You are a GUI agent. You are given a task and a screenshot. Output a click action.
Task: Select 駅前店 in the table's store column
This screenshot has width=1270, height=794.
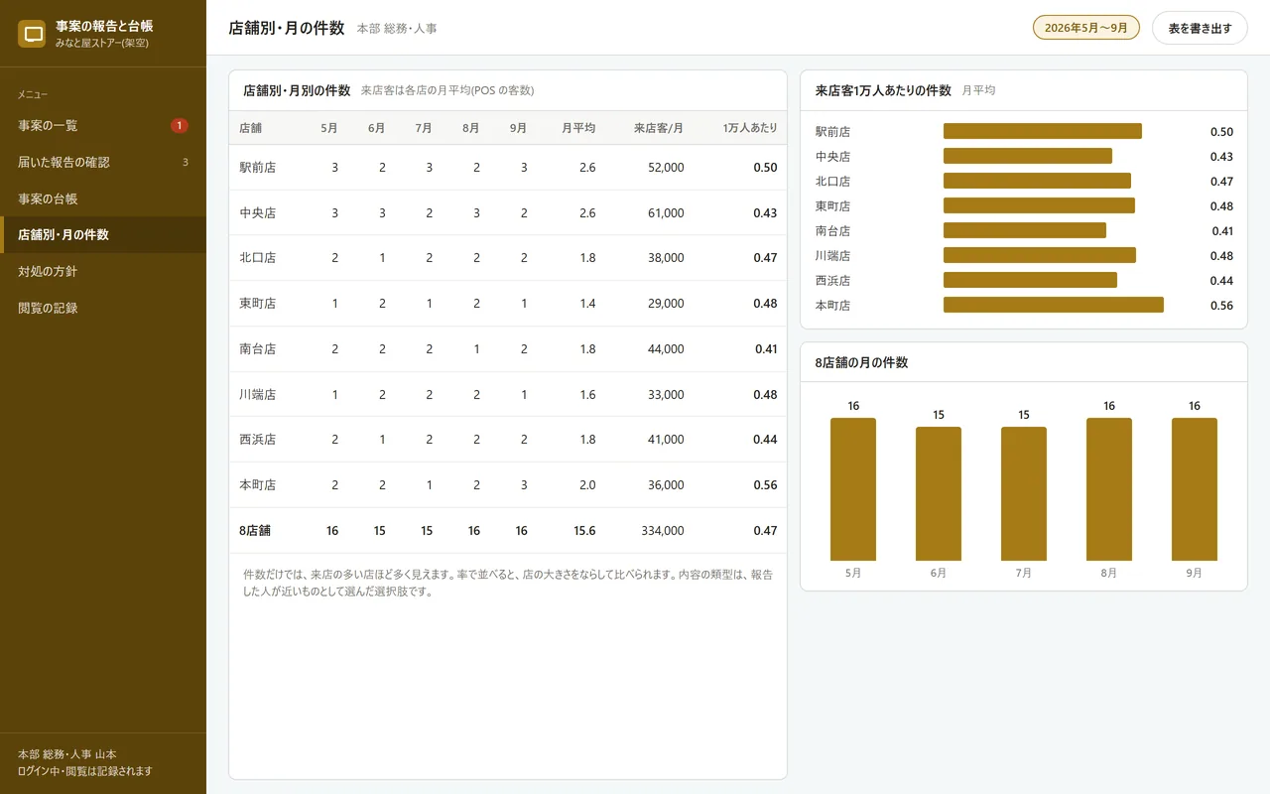[x=257, y=168]
